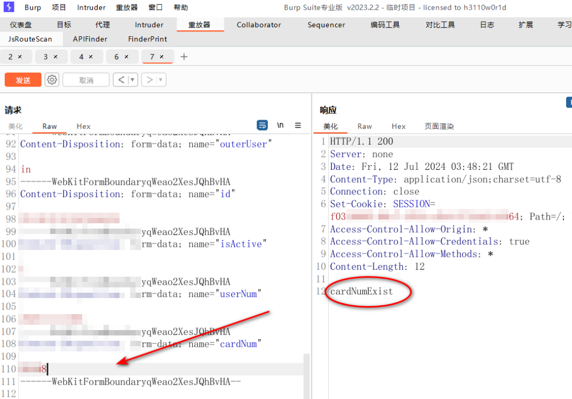Switch to the 重放器 tool tab
The image size is (572, 399).
[200, 25]
